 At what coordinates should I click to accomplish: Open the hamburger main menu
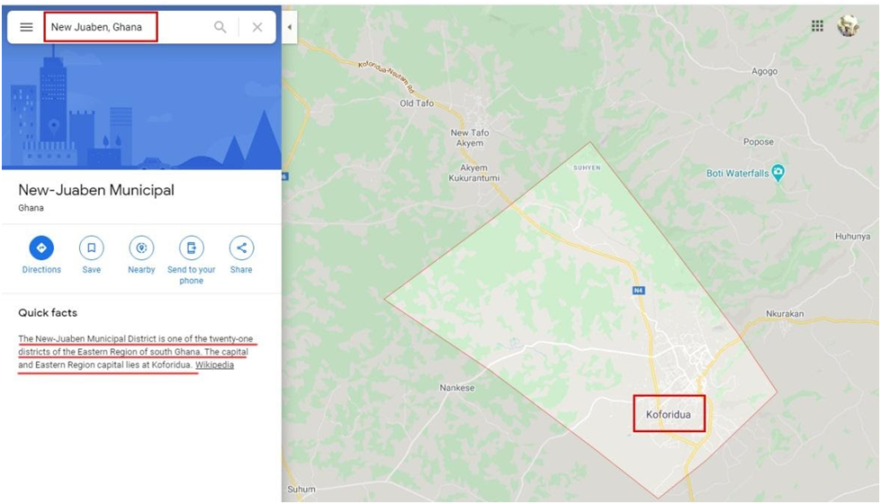coord(26,27)
